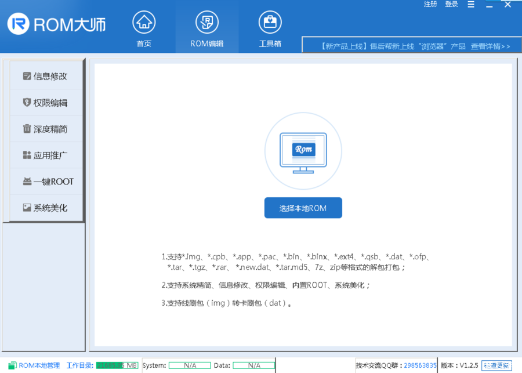
Task: Open the 查看详情 announcement link
Action: tap(490, 46)
